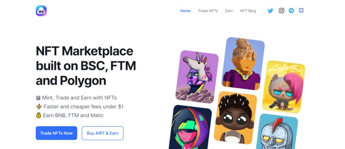
Task: Select the Earn nav link
Action: 229,11
